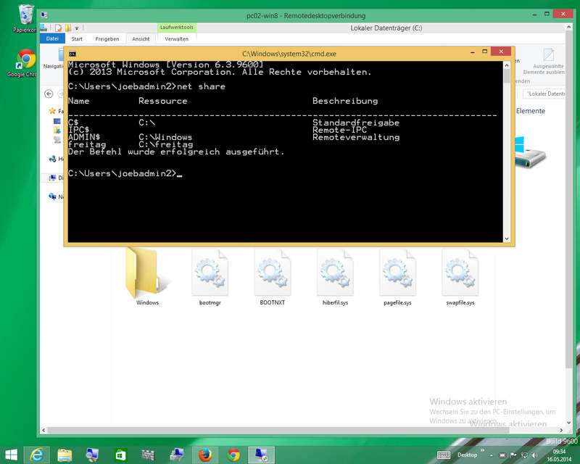Open the Datei menu in Explorer
Screen dimensions: 580x464
(x=52, y=39)
